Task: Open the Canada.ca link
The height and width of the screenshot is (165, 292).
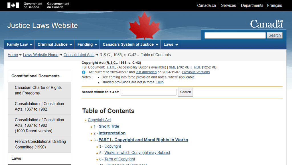Action: [206, 5]
